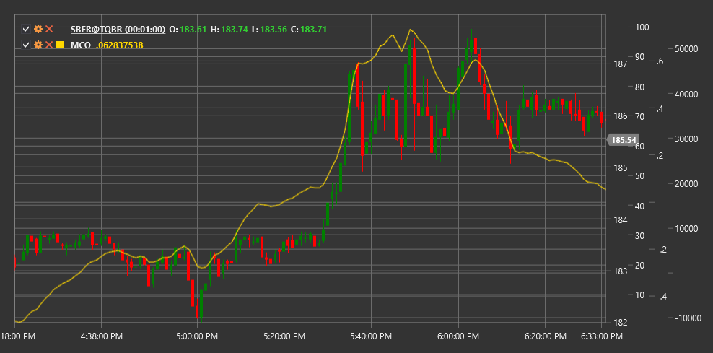Click the 185 price axis label
The image size is (713, 353).
tap(619, 167)
